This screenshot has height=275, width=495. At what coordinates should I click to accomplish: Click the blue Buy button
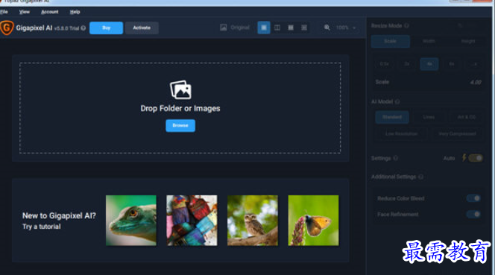(106, 28)
